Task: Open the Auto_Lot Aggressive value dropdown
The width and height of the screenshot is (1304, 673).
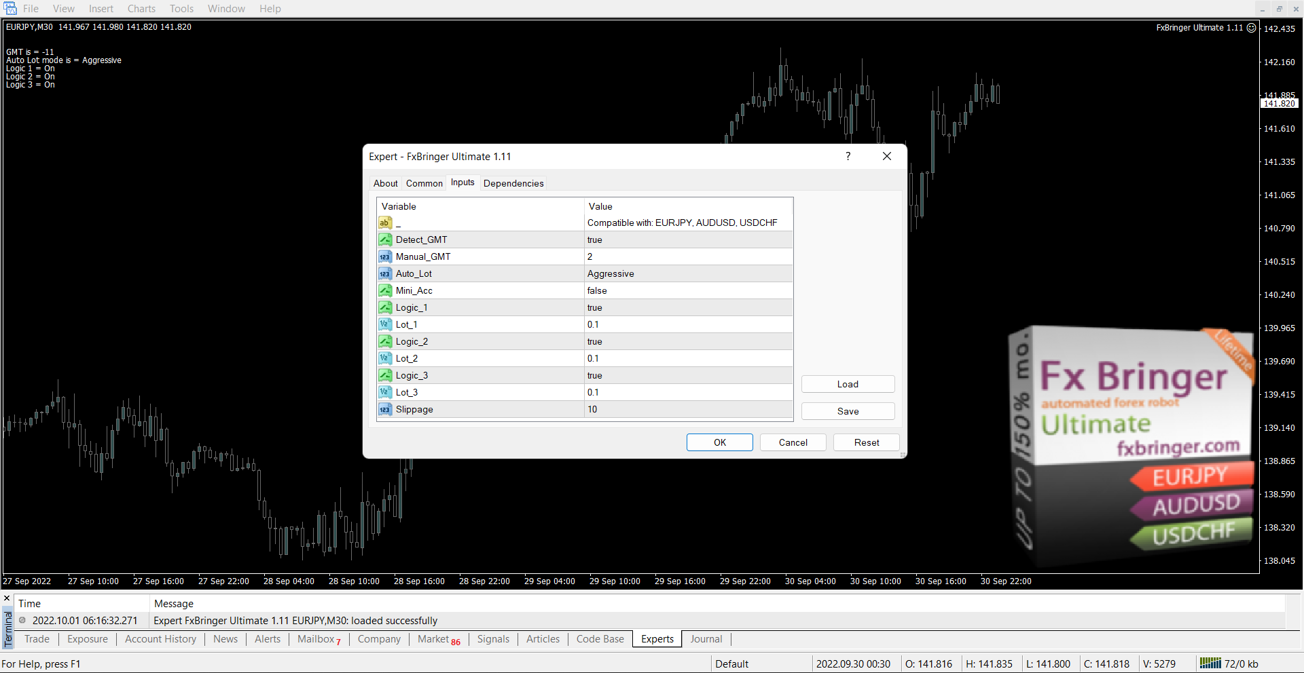Action: (689, 273)
